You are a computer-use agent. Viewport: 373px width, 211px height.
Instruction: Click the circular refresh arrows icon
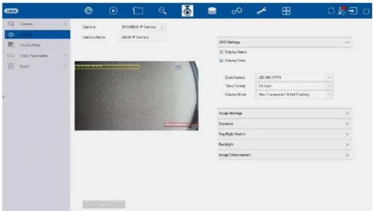pyautogui.click(x=331, y=11)
